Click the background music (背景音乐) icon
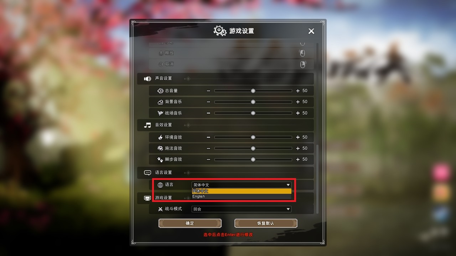Screen dimensions: 456x256 [160, 102]
